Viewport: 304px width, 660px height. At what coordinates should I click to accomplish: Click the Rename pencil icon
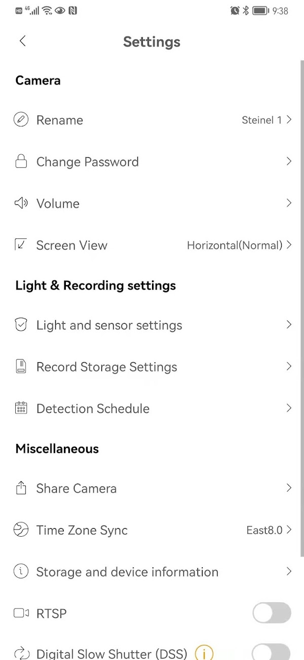click(21, 120)
